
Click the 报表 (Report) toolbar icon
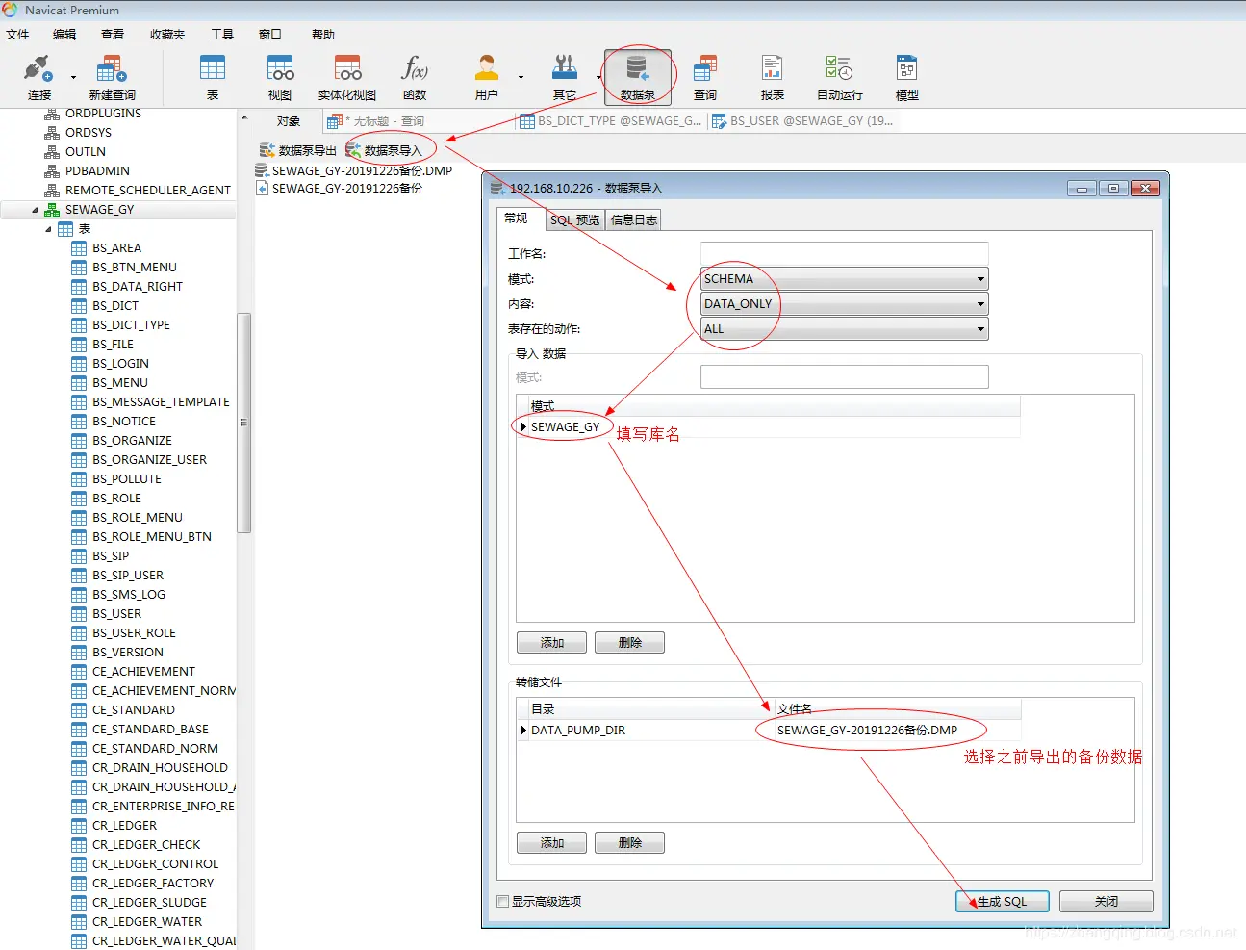[773, 69]
